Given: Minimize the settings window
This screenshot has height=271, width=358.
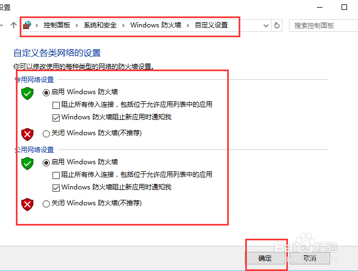Looking at the screenshot, I should pos(320,7).
